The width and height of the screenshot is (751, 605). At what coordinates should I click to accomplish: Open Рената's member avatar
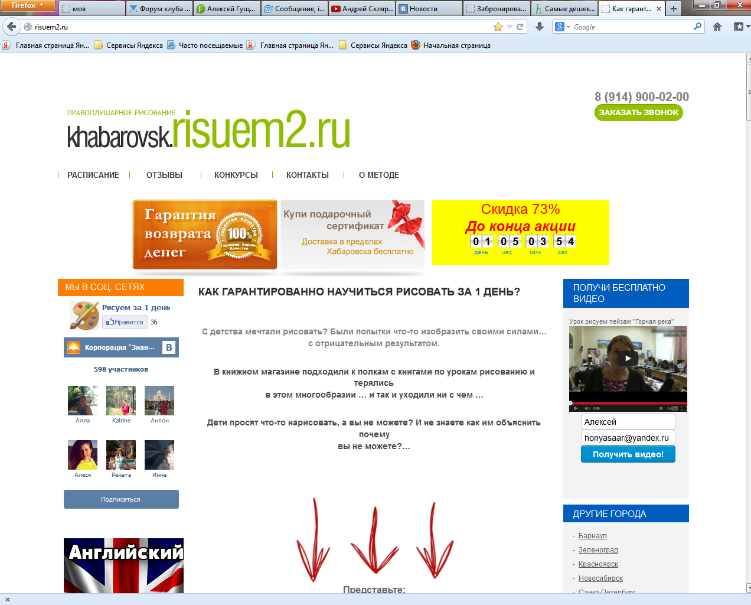(121, 455)
